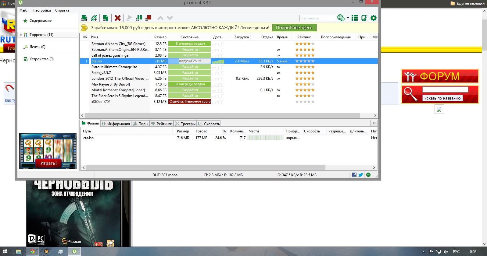Select cta.iso in the files list
Screen dimensions: 487x256
[229, 138]
